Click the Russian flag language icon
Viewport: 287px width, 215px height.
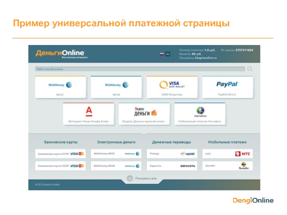tap(162, 54)
